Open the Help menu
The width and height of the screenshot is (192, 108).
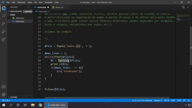[56, 2]
